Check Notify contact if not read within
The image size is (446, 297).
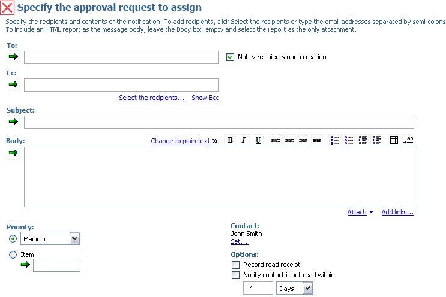(x=235, y=275)
